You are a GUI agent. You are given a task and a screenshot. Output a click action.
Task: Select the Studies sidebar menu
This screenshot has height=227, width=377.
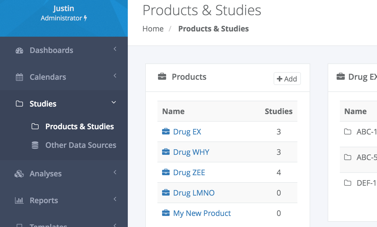(64, 104)
